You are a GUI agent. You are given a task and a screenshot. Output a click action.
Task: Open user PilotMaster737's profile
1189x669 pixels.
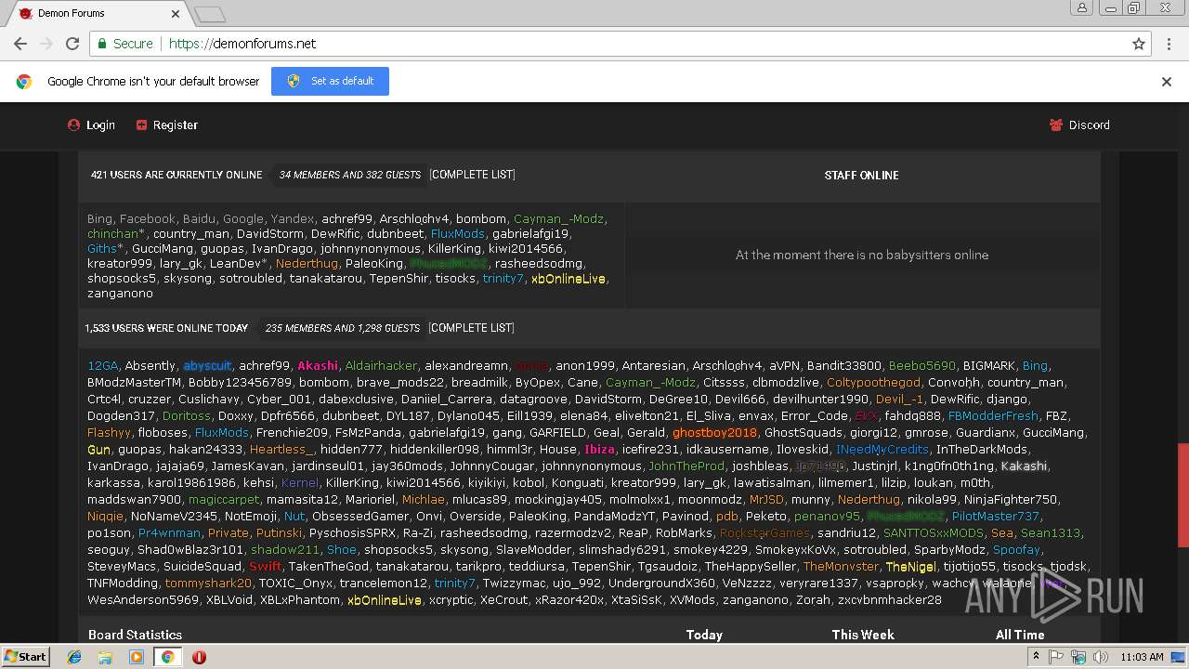tap(996, 517)
